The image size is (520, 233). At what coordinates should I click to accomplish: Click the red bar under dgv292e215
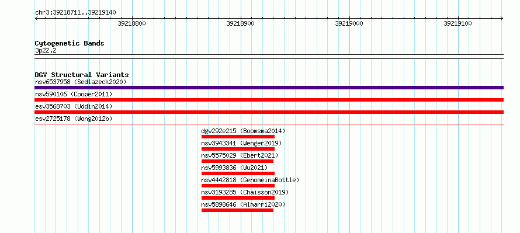click(238, 137)
